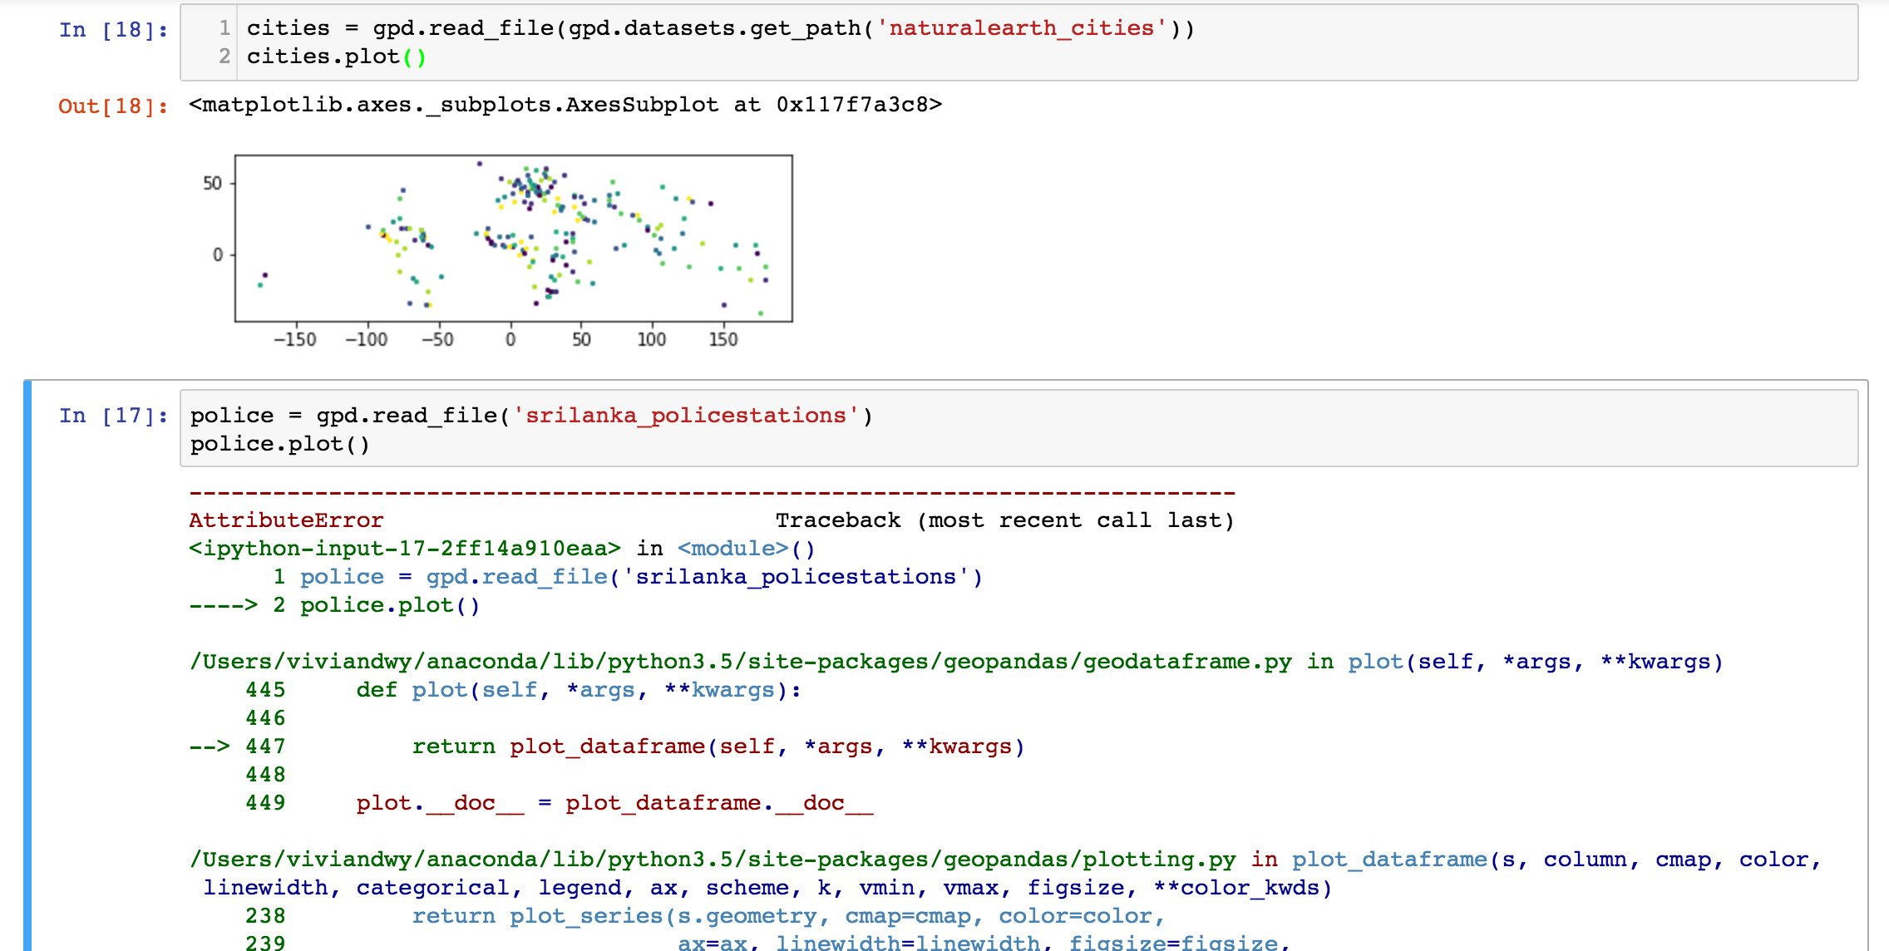This screenshot has width=1889, height=951.
Task: Click the 'naturalearth_cities' string literal
Action: tap(1021, 28)
